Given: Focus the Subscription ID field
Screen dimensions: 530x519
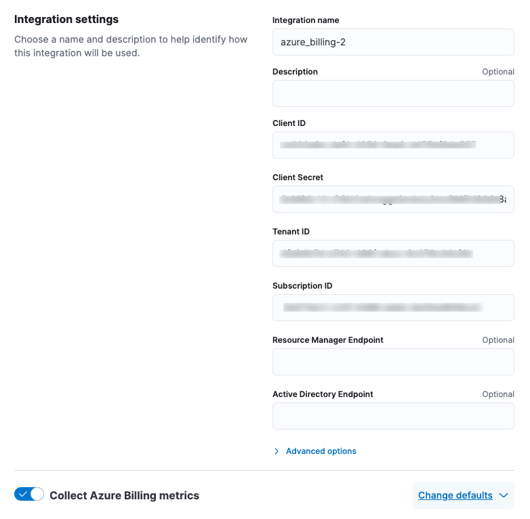Looking at the screenshot, I should click(393, 308).
